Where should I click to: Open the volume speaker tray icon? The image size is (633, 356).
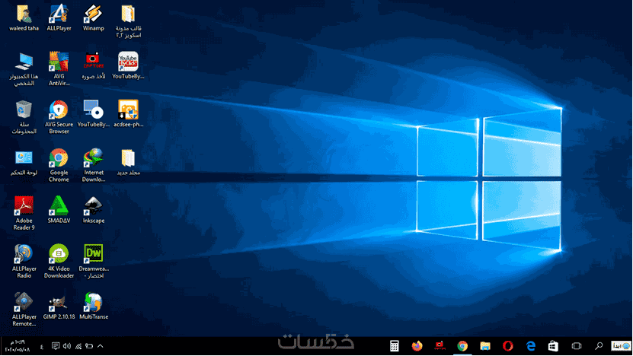(67, 346)
